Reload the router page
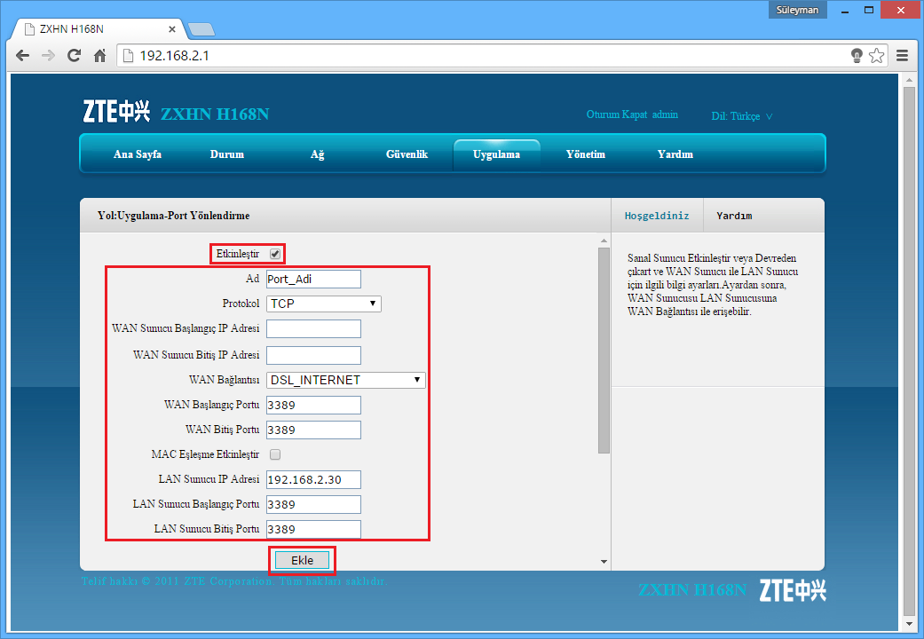This screenshot has height=639, width=924. coord(75,55)
